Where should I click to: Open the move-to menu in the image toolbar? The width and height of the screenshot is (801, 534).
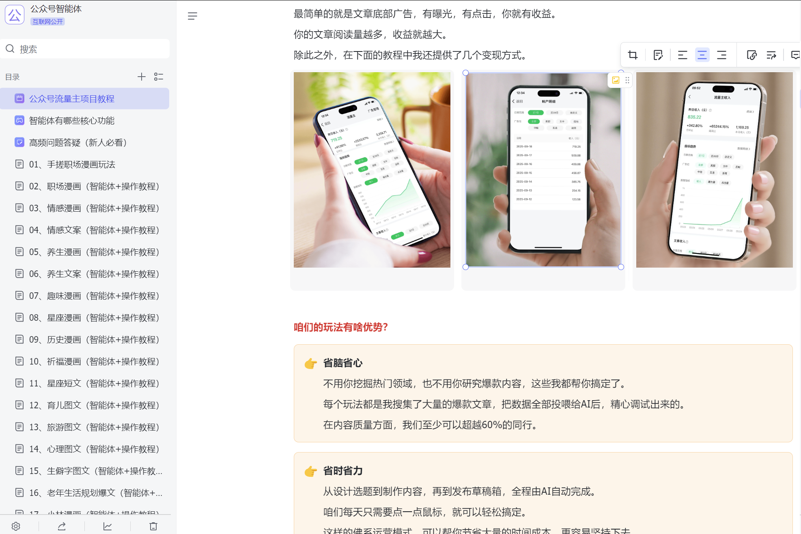[771, 55]
